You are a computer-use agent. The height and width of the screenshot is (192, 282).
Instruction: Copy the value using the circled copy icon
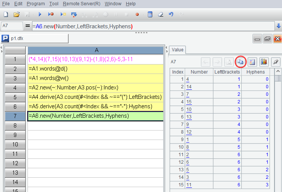(x=241, y=61)
